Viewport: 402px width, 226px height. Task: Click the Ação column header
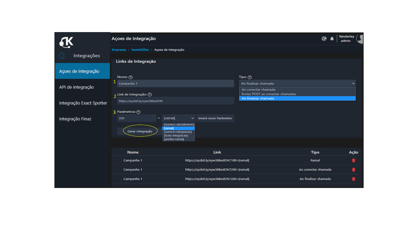353,152
